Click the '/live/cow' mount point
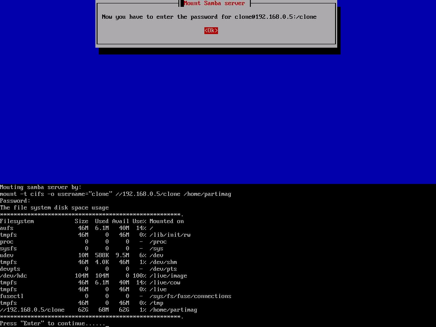The width and height of the screenshot is (436, 327). (x=165, y=283)
